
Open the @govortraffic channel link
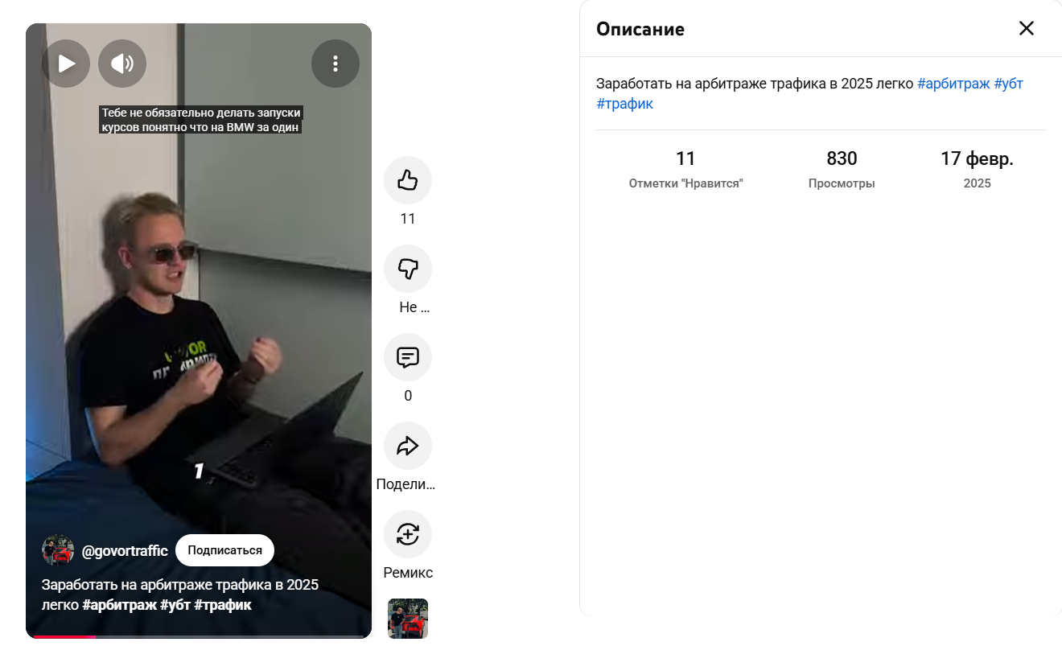click(125, 551)
